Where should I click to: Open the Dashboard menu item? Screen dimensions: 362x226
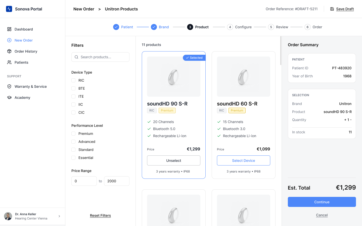(x=33, y=29)
